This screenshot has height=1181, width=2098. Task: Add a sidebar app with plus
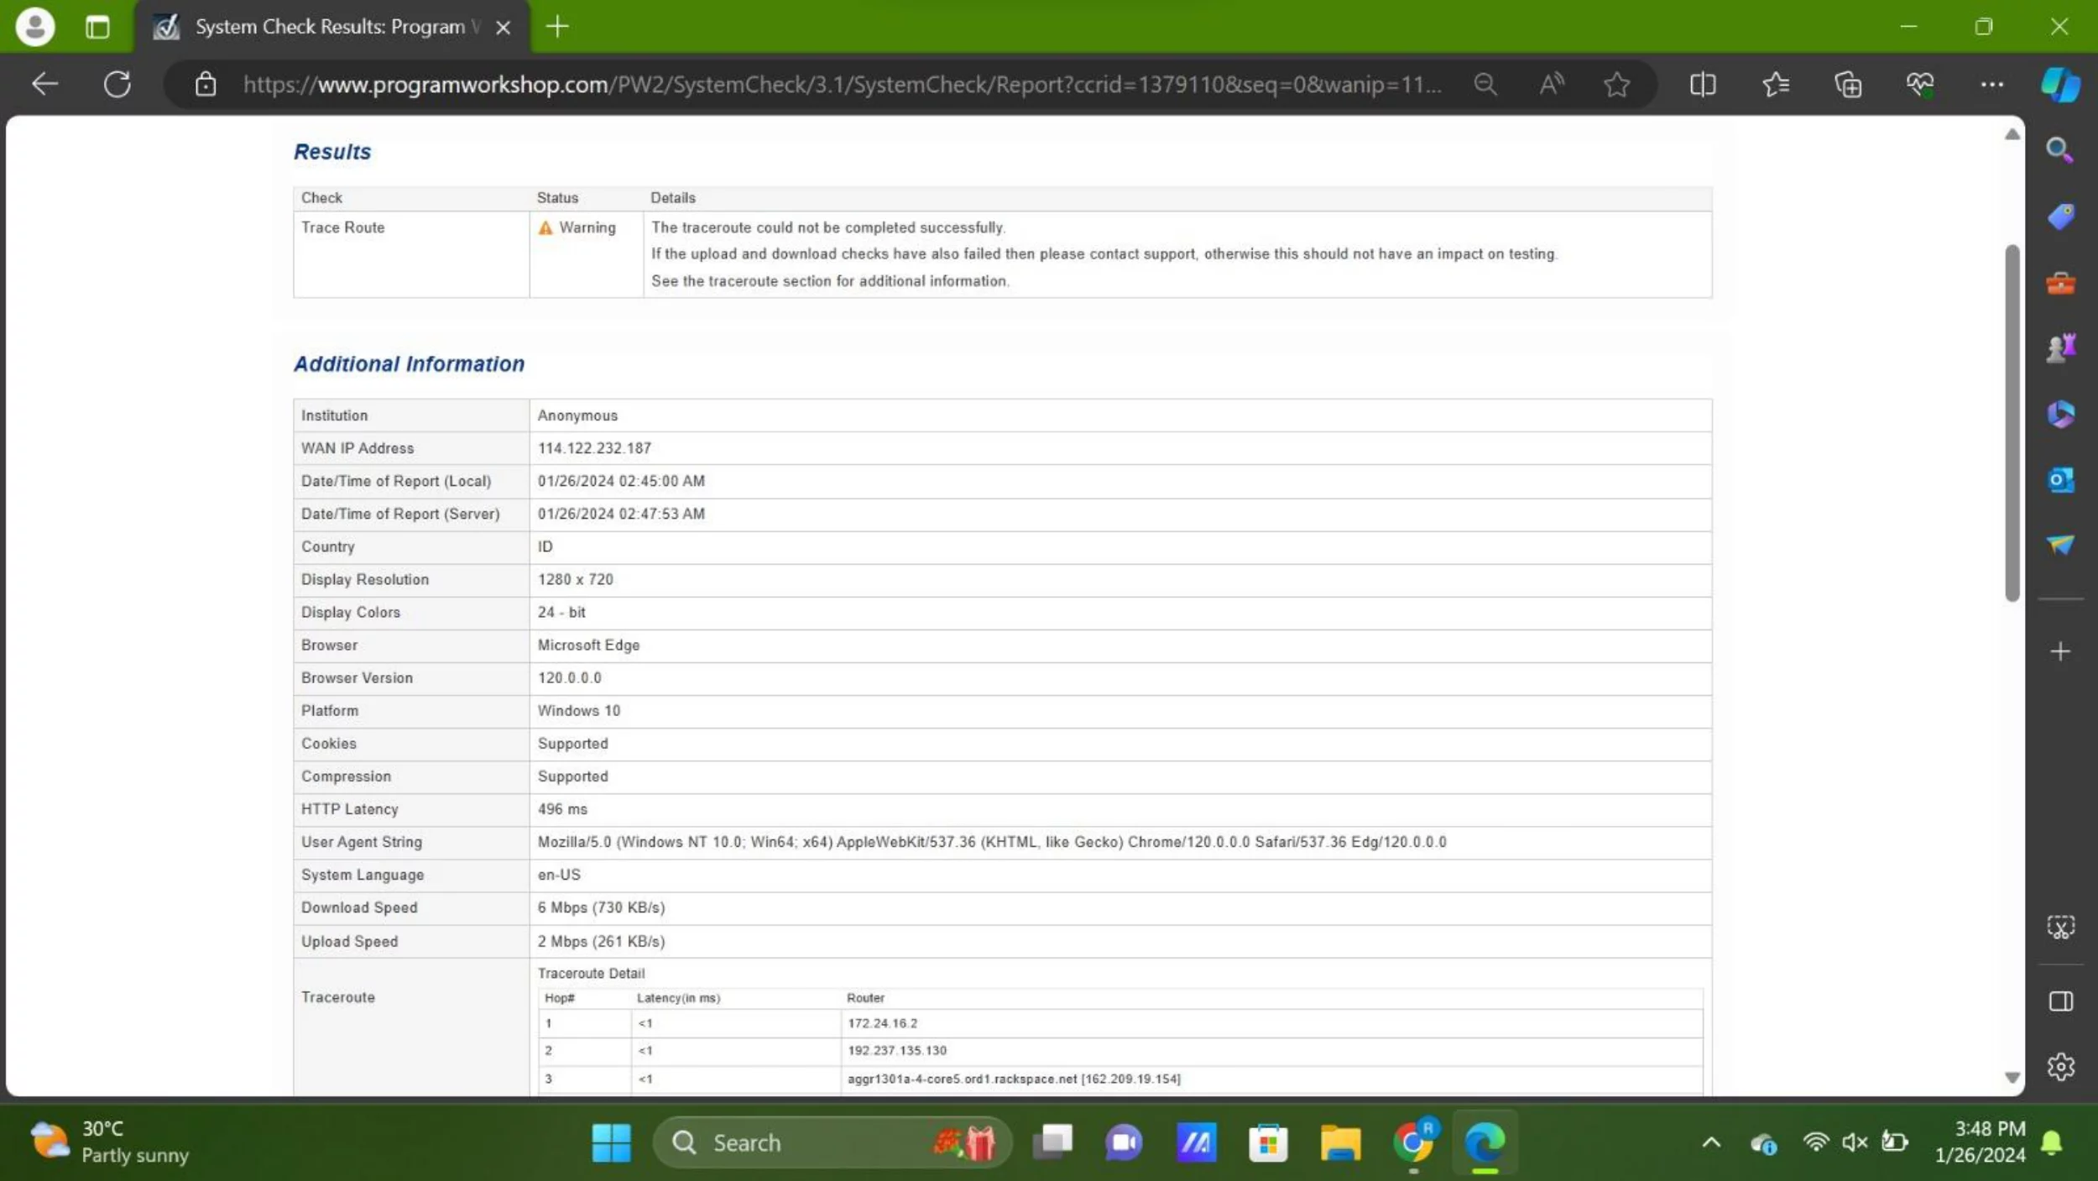[x=2061, y=651]
